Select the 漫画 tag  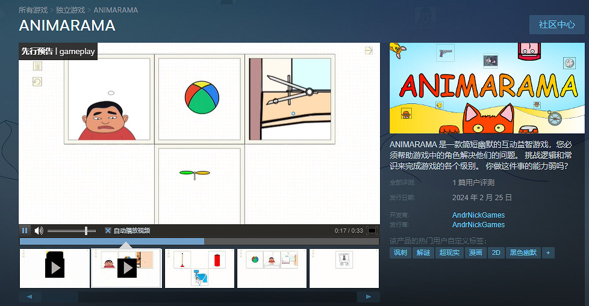click(476, 252)
